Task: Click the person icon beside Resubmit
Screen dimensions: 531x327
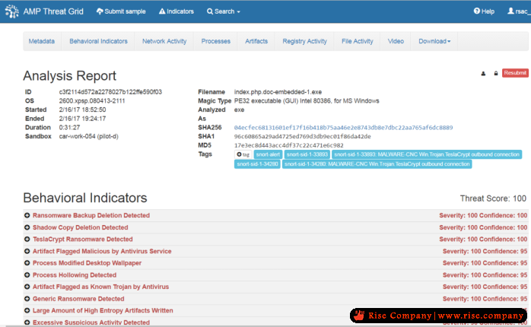Action: pyautogui.click(x=483, y=74)
